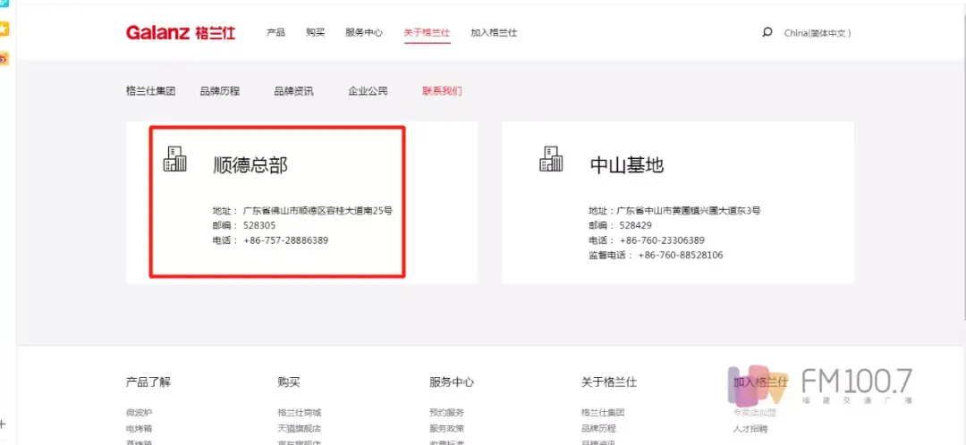Switch to the 企业公民 sub-tab
The image size is (966, 445).
369,91
